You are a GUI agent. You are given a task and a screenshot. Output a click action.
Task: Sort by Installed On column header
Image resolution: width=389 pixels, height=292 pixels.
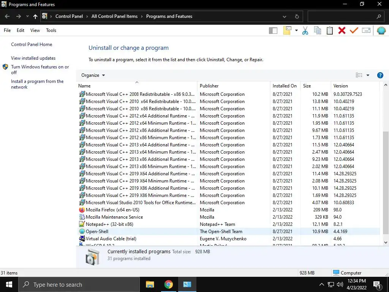pyautogui.click(x=285, y=86)
